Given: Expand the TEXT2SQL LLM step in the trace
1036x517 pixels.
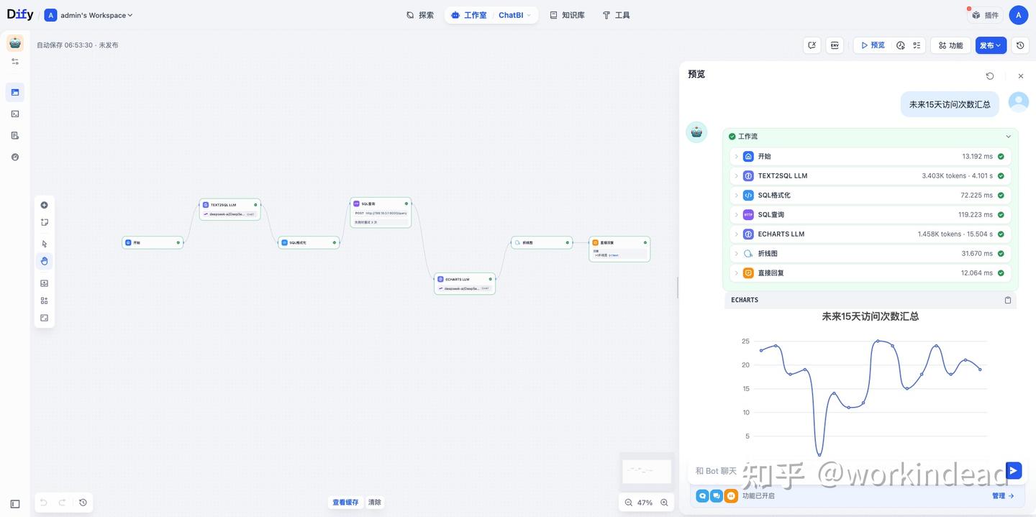Looking at the screenshot, I should coord(735,174).
